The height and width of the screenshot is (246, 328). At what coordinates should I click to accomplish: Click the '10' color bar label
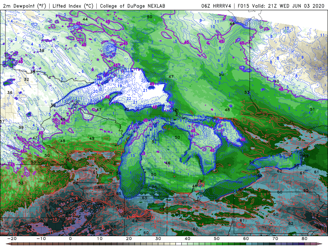pyautogui.click(x=100, y=239)
